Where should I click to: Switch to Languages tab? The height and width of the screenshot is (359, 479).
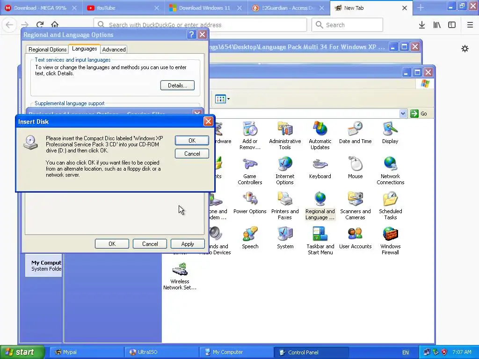(x=84, y=49)
